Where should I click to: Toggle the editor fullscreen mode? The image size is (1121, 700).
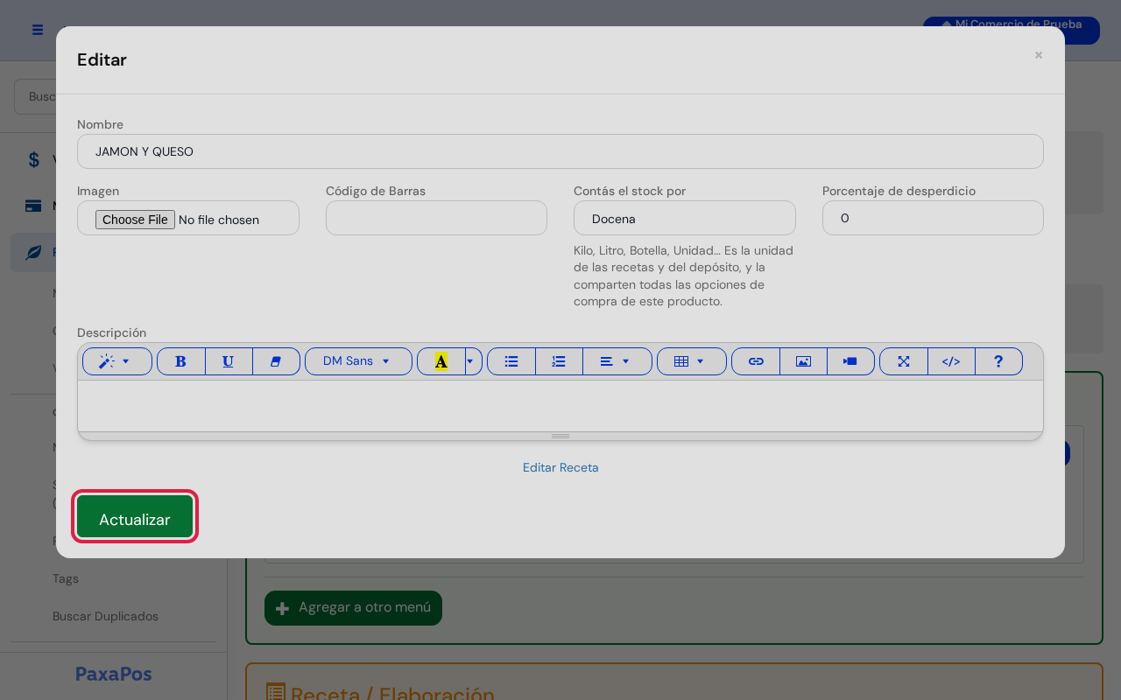point(904,361)
